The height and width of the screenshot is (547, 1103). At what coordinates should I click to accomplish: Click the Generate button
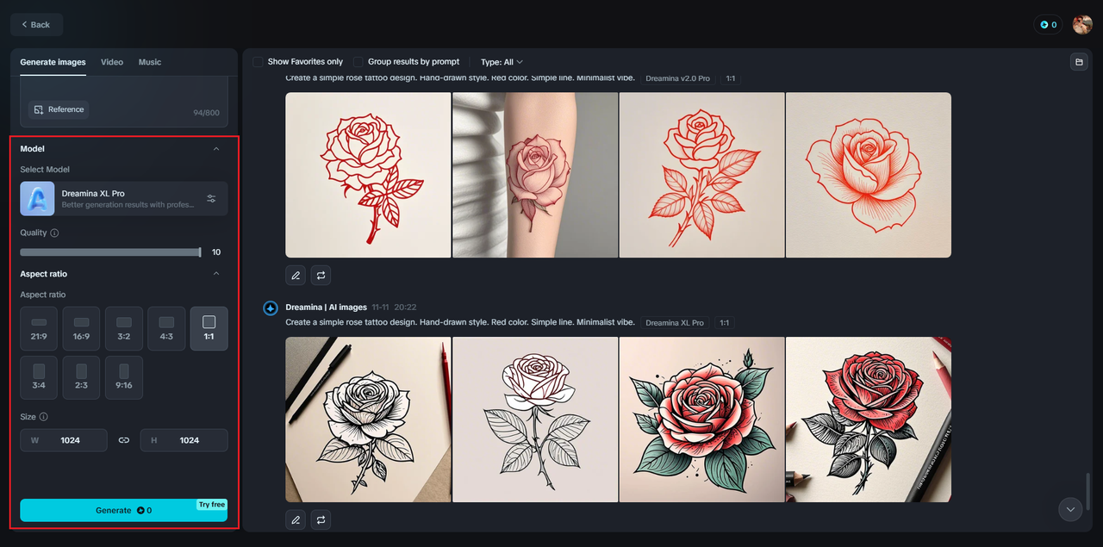(x=124, y=510)
